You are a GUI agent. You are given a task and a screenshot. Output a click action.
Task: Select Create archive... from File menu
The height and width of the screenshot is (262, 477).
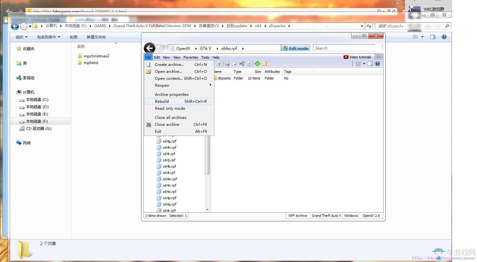pos(179,64)
